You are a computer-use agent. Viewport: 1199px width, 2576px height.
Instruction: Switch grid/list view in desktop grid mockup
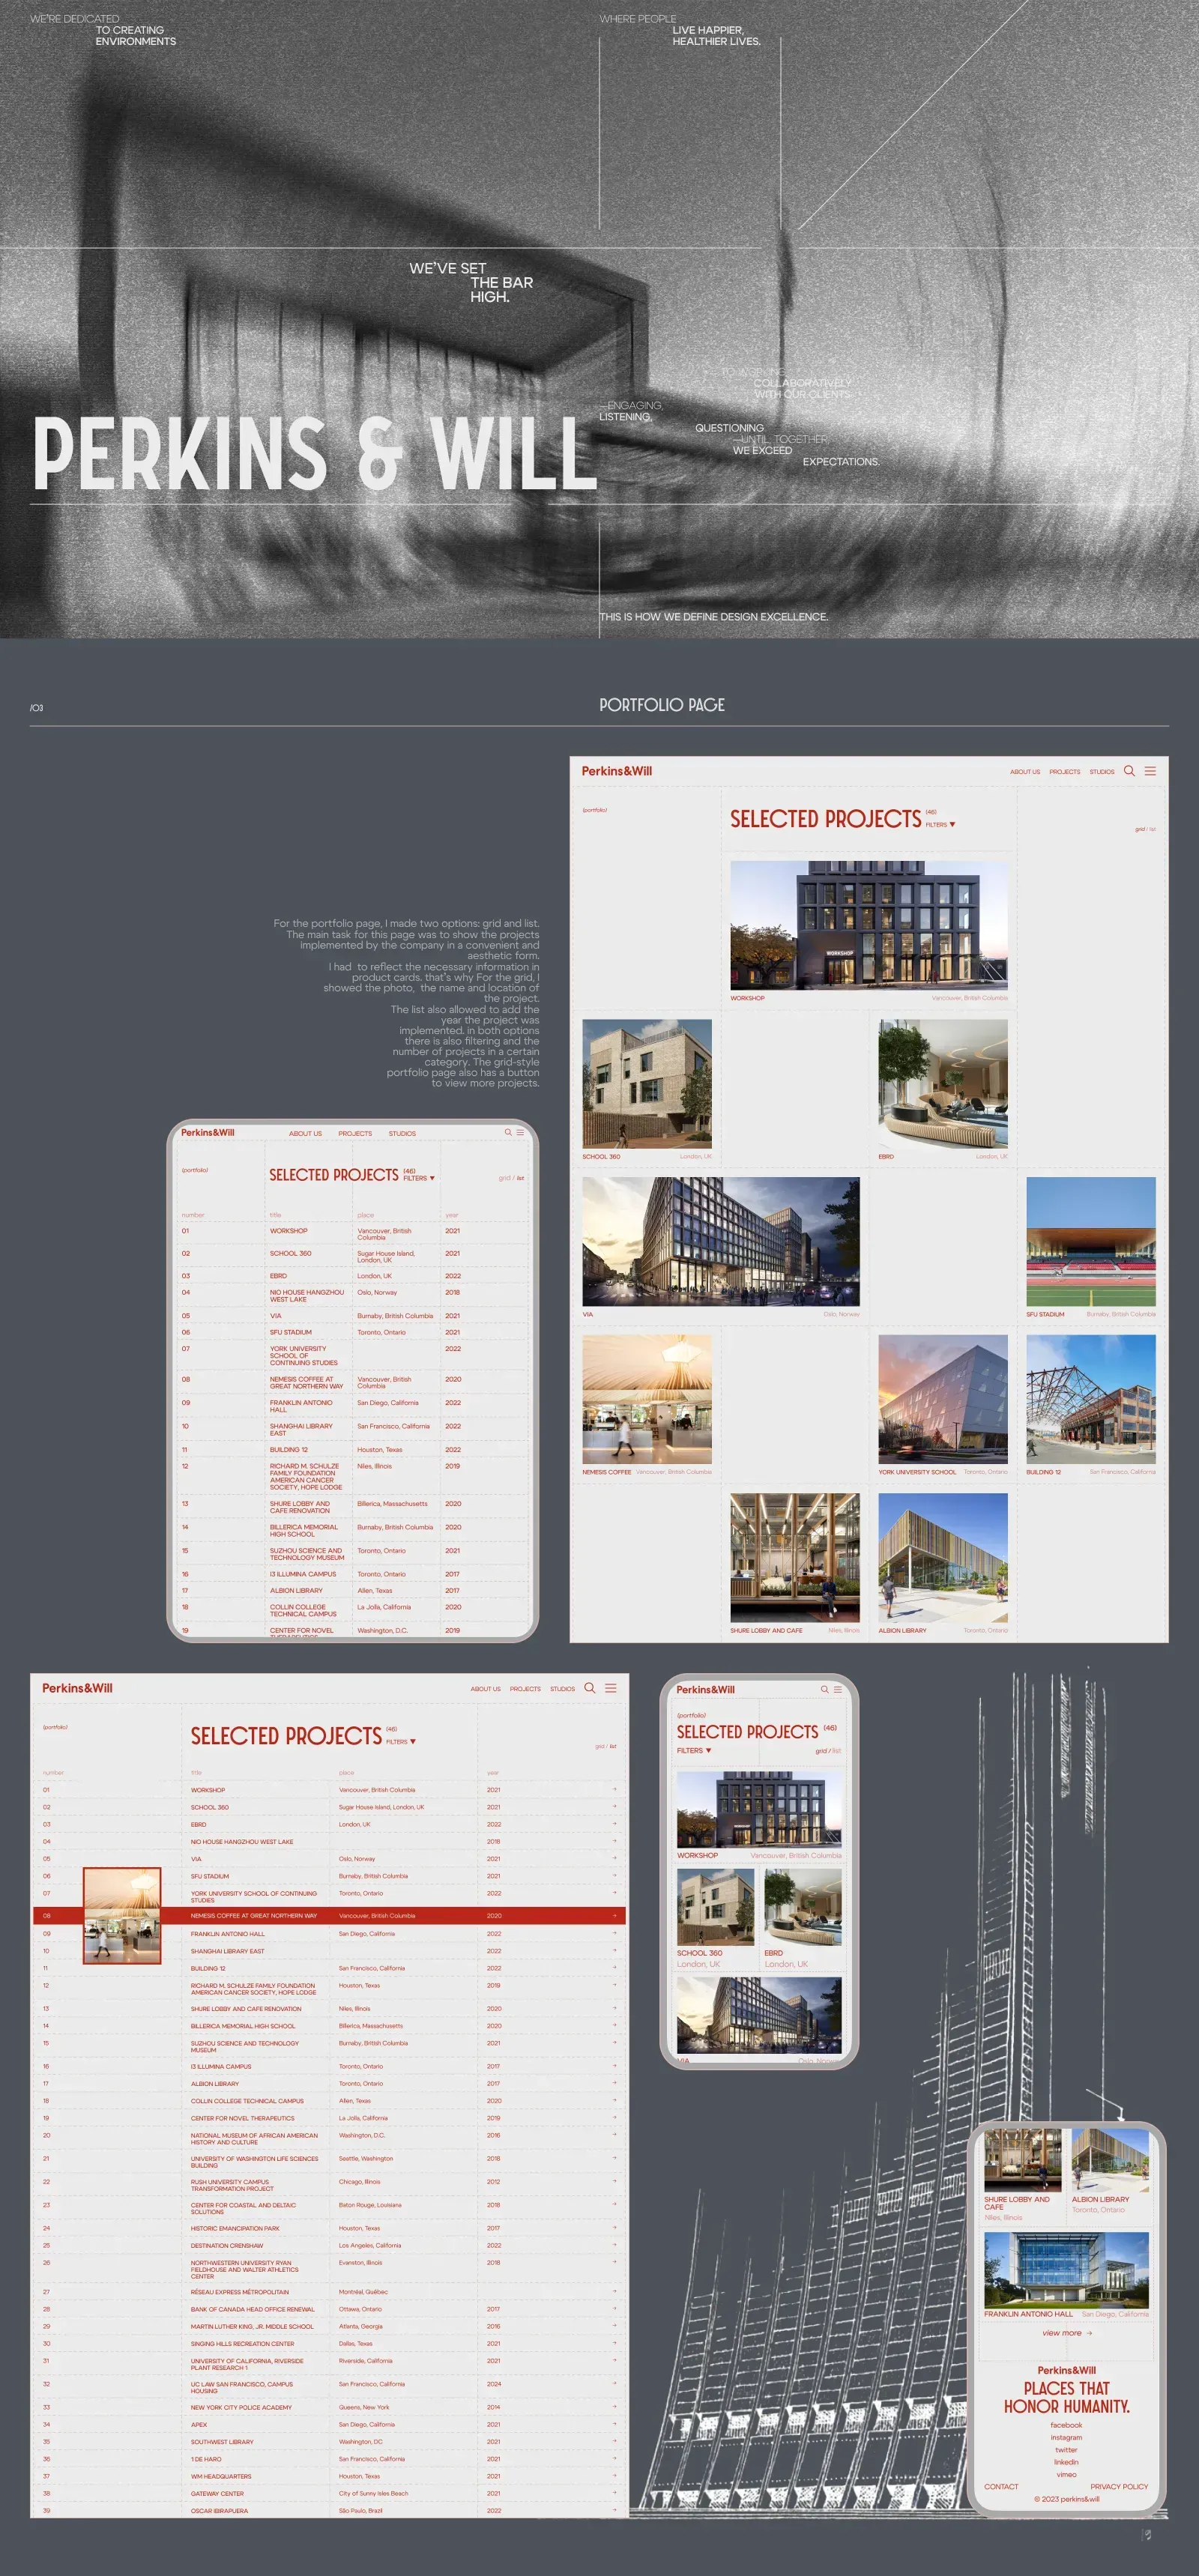coord(1145,829)
